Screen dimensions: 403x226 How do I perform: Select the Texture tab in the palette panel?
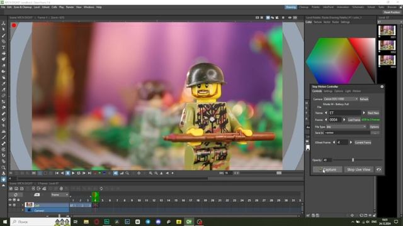317,22
